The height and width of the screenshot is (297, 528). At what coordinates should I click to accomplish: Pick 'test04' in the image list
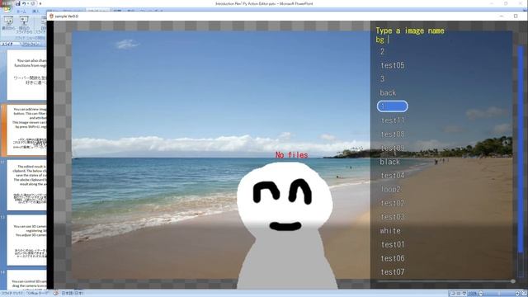pos(393,176)
